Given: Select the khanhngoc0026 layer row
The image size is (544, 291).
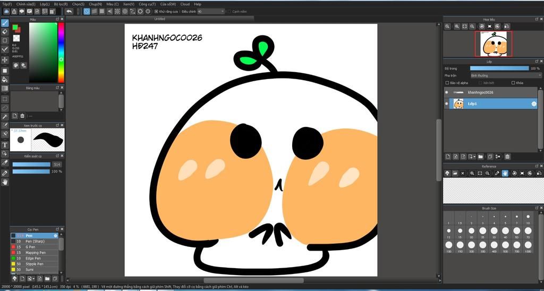Looking at the screenshot, I should click(490, 92).
